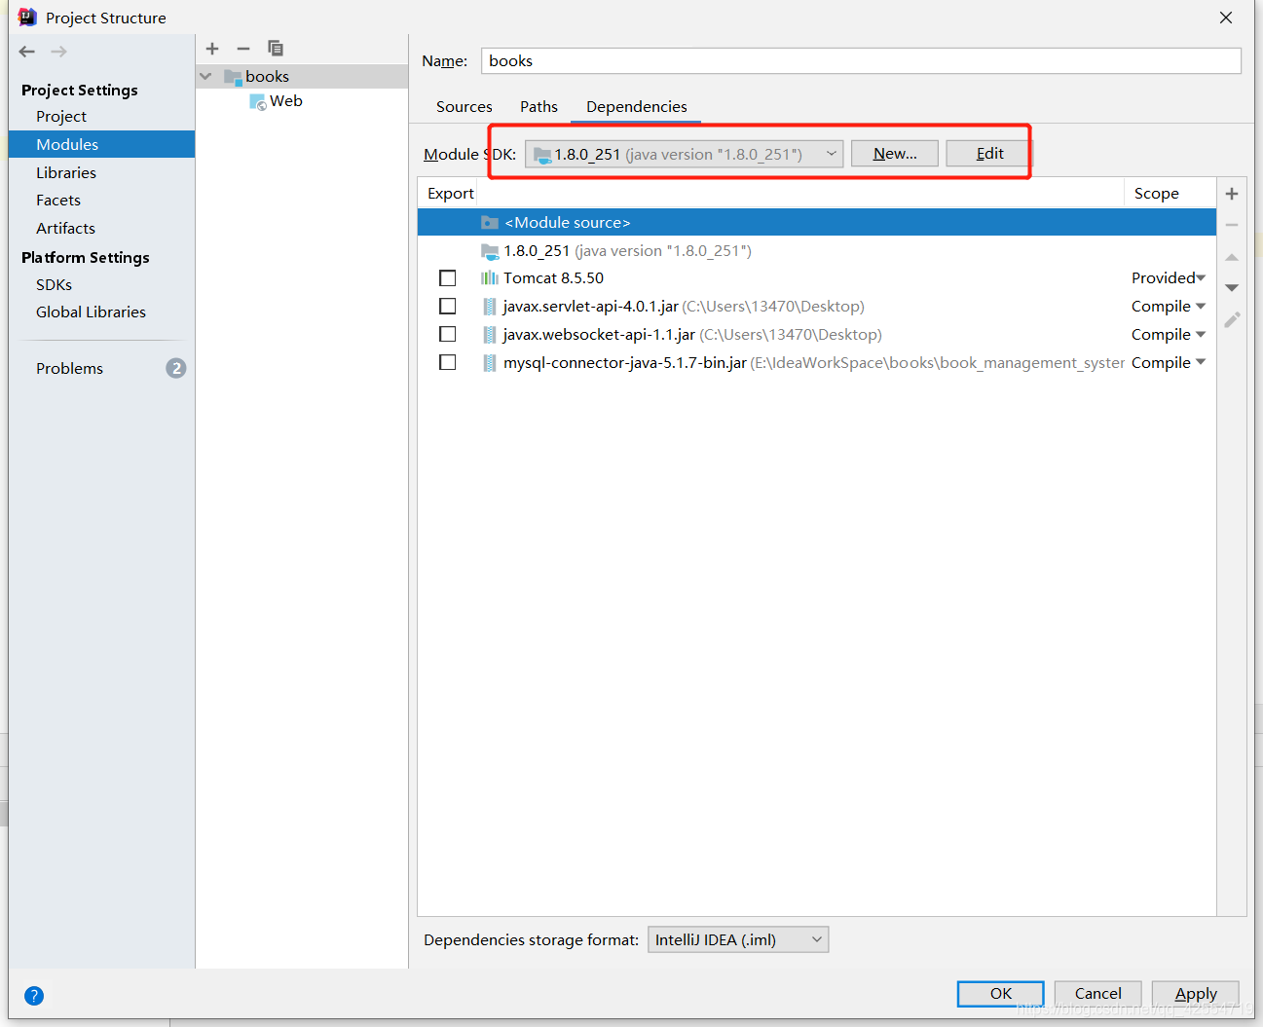Open the Module SDK dropdown
1263x1027 pixels.
pyautogui.click(x=685, y=154)
